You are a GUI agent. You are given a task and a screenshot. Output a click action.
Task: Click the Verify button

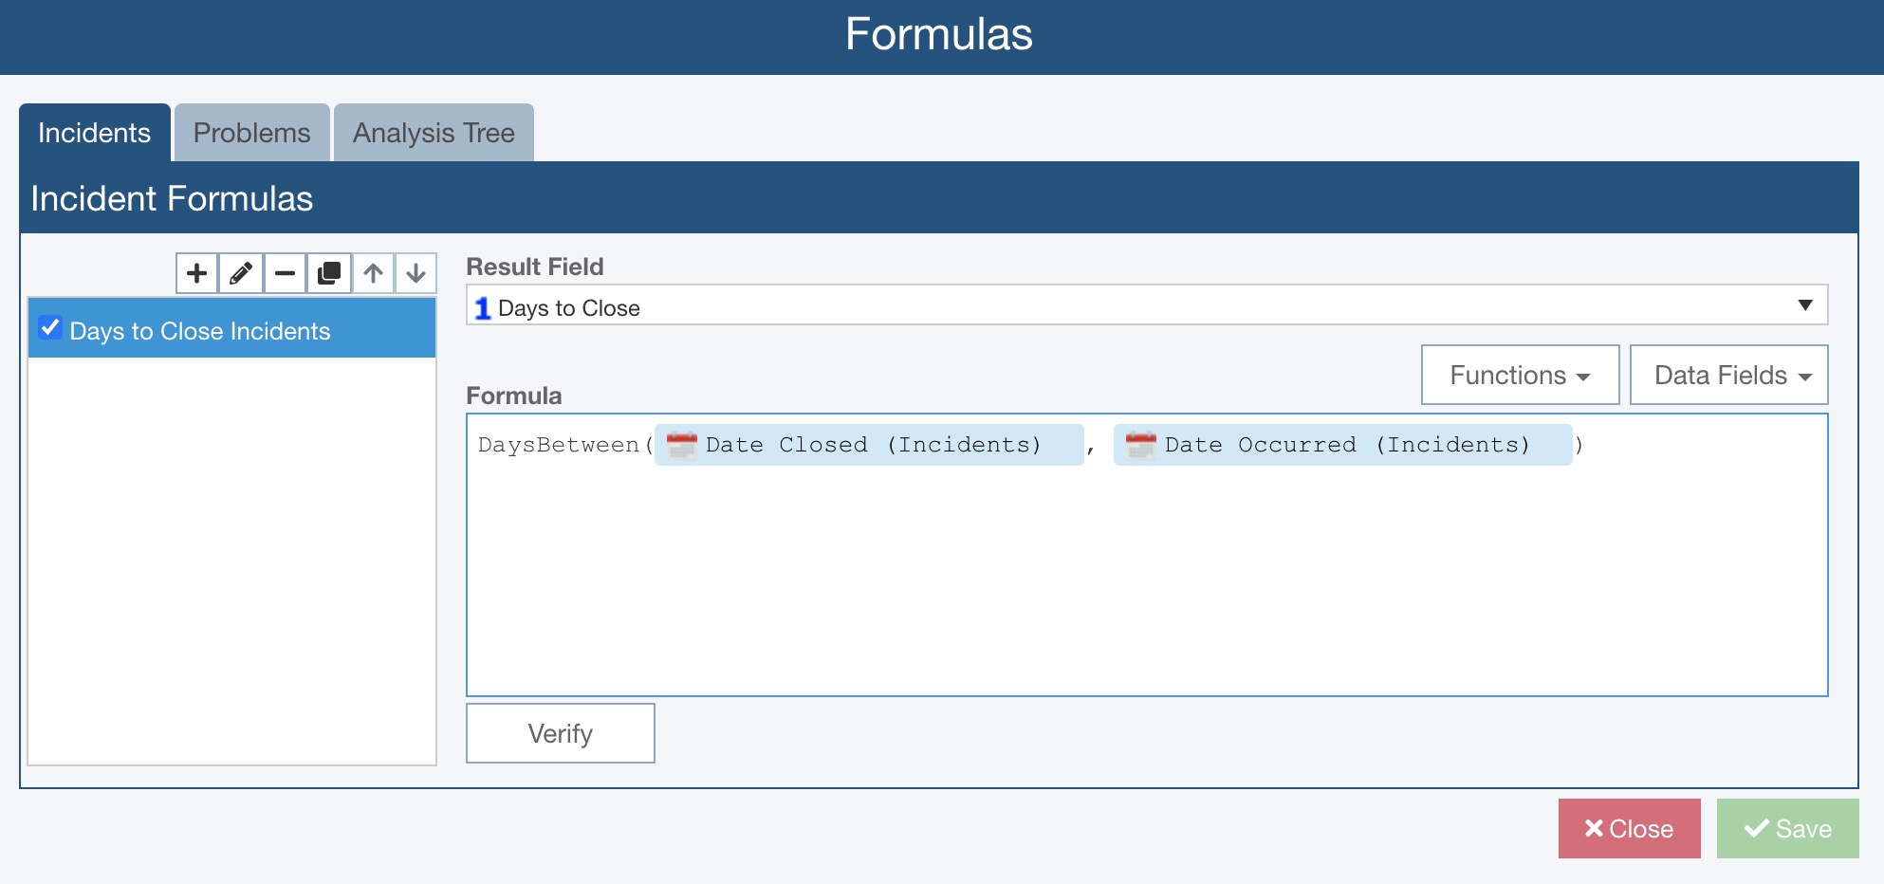pyautogui.click(x=560, y=732)
